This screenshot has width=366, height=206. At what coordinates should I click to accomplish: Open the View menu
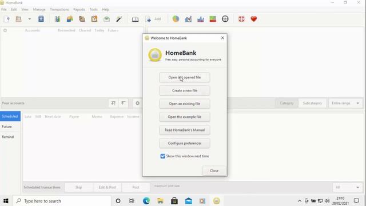[x=25, y=9]
